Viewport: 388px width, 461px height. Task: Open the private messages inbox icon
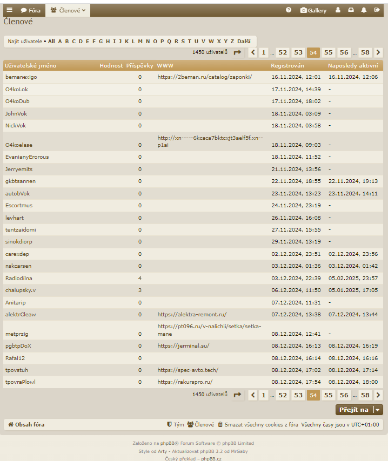[x=351, y=10]
